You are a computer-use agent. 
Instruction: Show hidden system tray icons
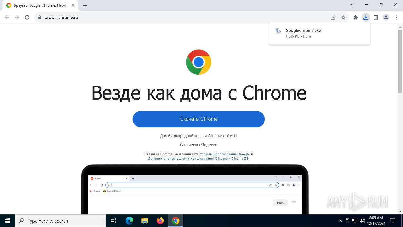[x=339, y=221]
